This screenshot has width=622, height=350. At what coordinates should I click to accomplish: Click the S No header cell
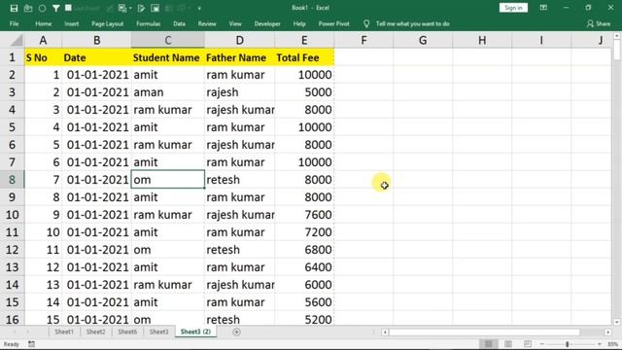pos(43,57)
